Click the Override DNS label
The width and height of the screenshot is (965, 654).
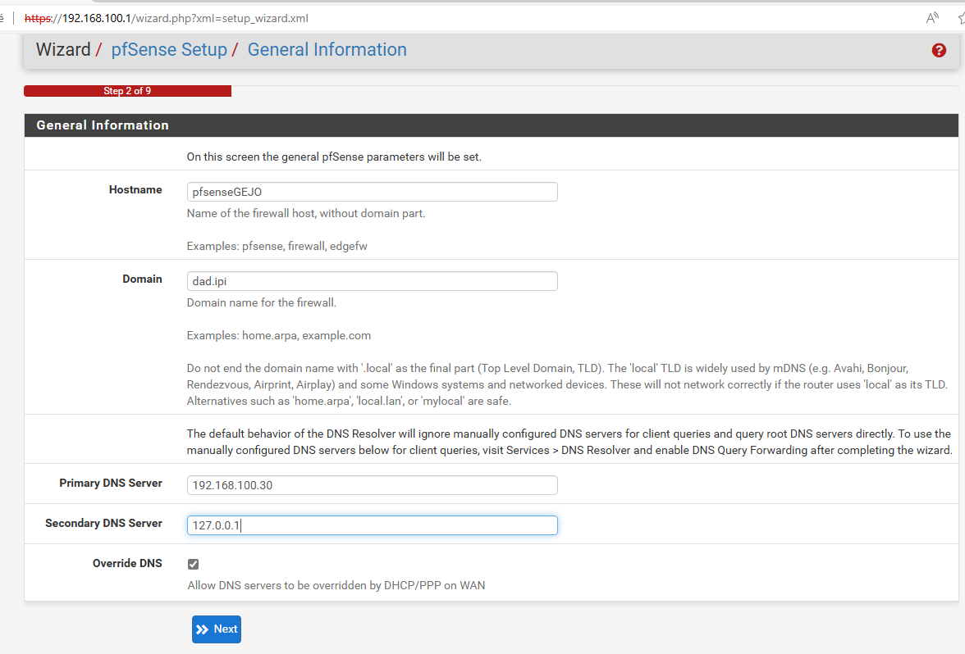[x=127, y=563]
